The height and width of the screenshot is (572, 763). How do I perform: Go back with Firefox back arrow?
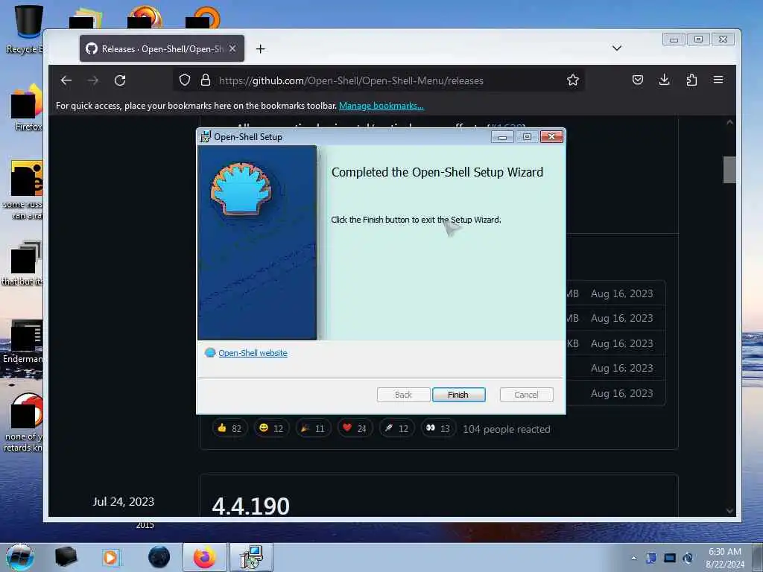[66, 80]
